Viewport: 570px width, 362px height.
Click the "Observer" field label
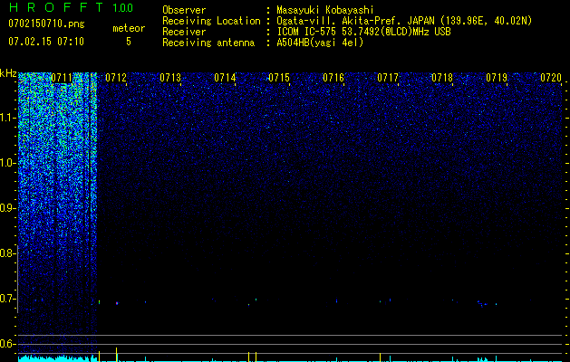[x=184, y=10]
